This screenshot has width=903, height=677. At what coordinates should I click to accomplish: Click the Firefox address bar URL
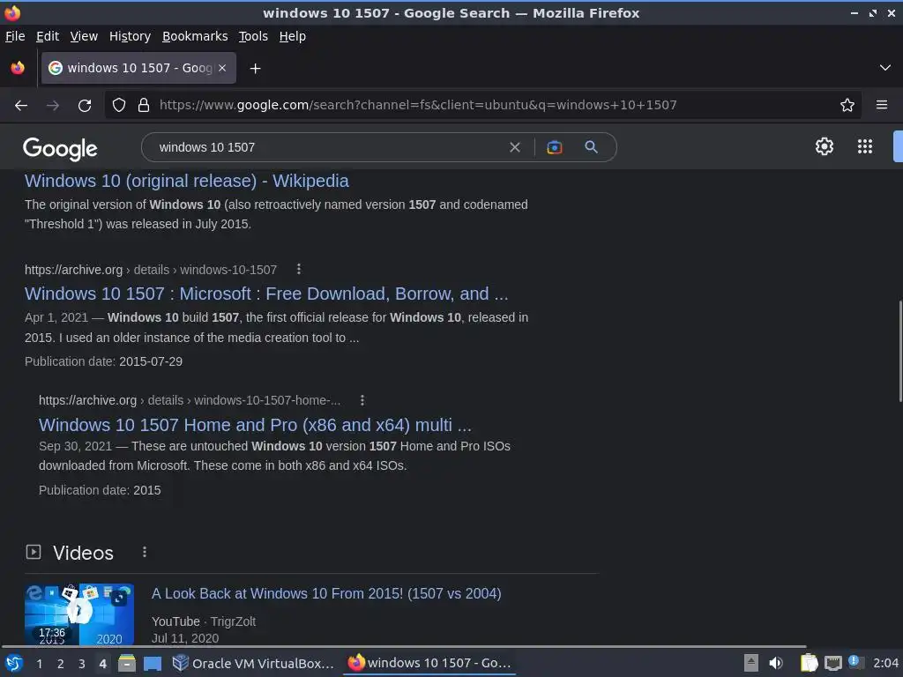tap(418, 105)
